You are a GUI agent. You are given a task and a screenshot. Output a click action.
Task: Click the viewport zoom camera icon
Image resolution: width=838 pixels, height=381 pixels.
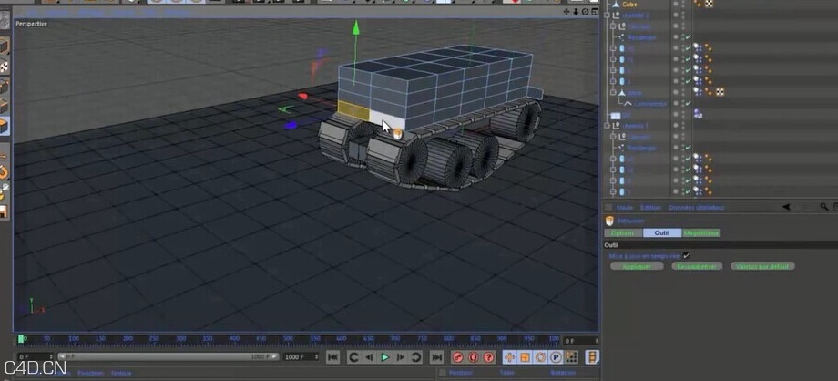pyautogui.click(x=576, y=12)
